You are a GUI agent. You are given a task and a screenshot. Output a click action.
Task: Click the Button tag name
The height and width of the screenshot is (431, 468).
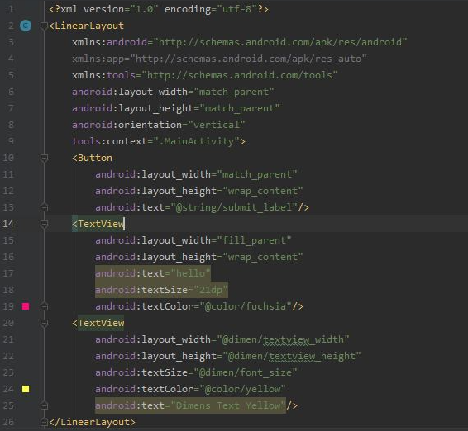click(x=95, y=158)
